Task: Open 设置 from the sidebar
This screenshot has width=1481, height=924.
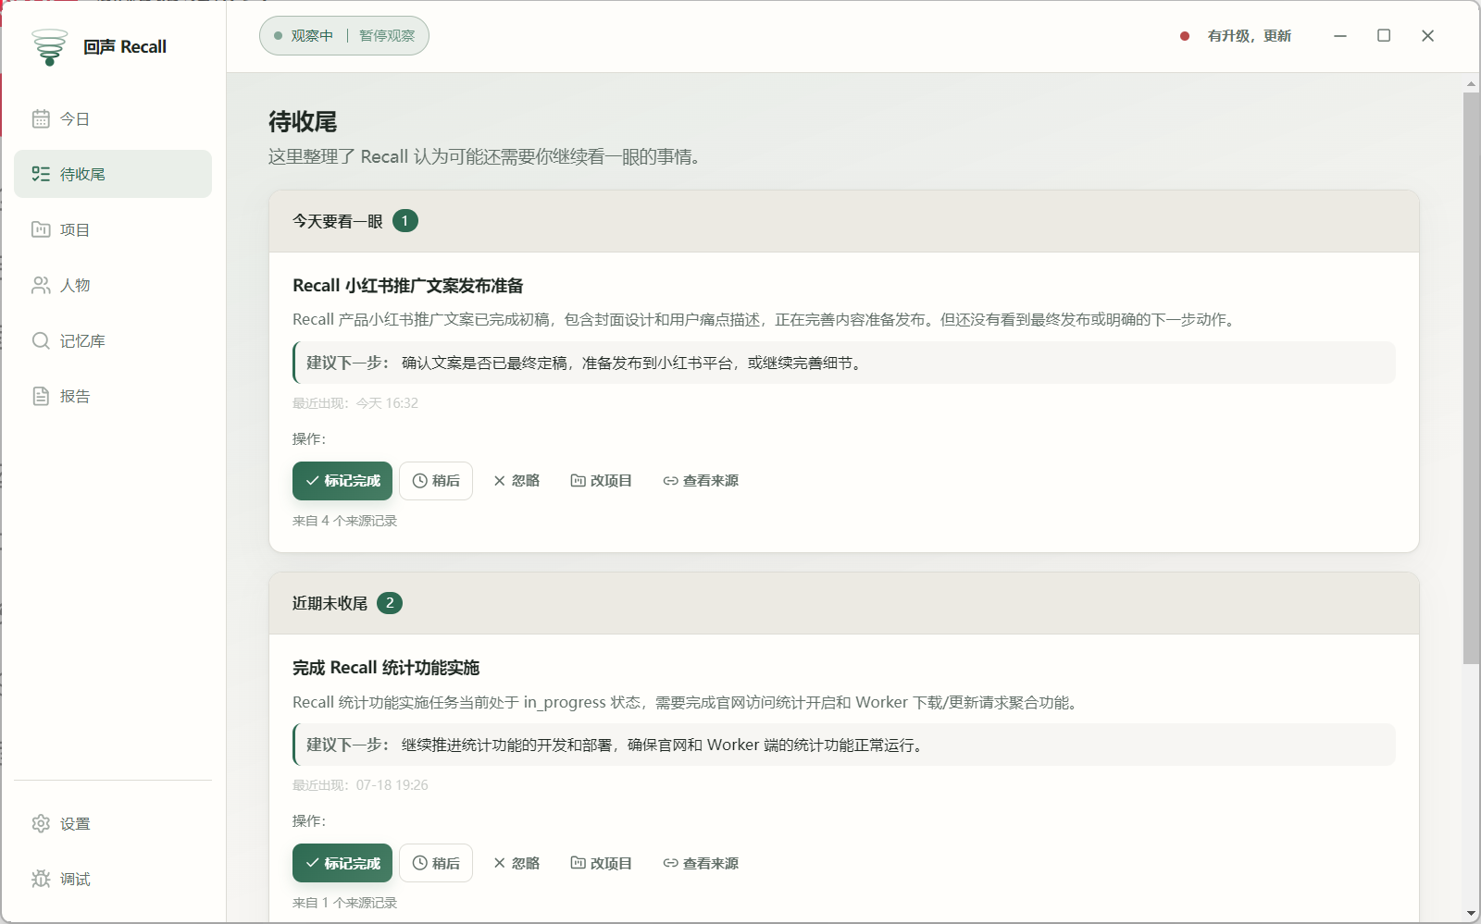Action: tap(113, 823)
